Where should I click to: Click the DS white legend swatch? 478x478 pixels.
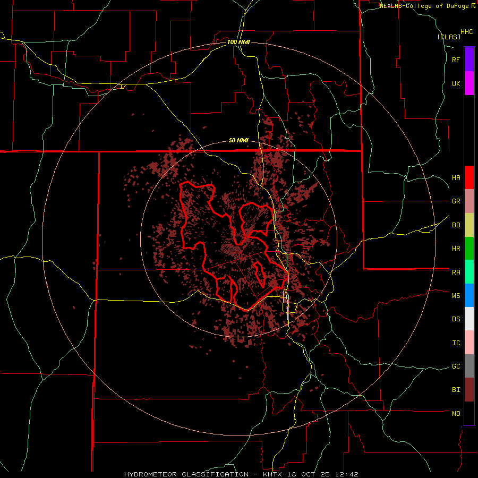click(x=469, y=319)
